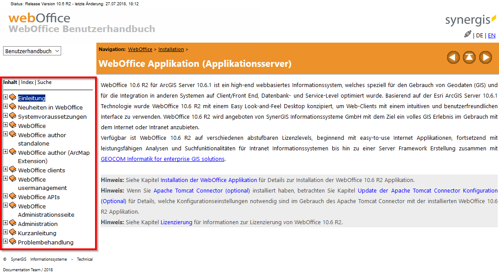Select Administration tree entry

click(37, 224)
